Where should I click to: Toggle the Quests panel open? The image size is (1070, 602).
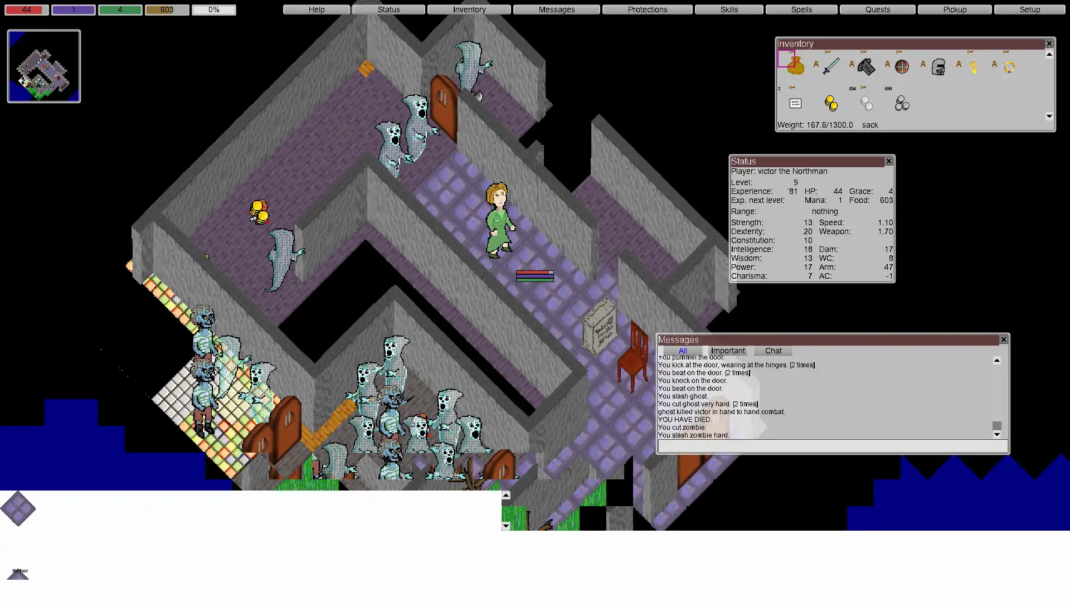(878, 9)
